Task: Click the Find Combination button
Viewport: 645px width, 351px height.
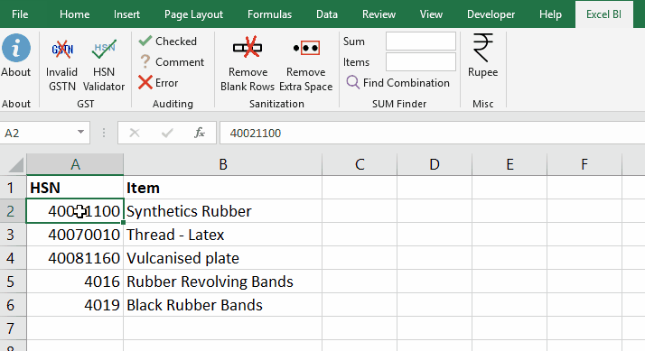Action: pyautogui.click(x=398, y=83)
